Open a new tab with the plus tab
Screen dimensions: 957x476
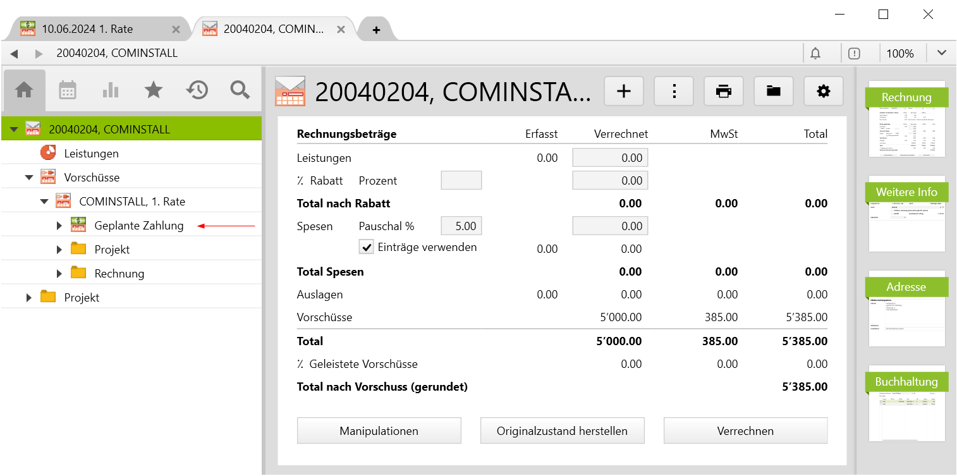[x=376, y=30]
